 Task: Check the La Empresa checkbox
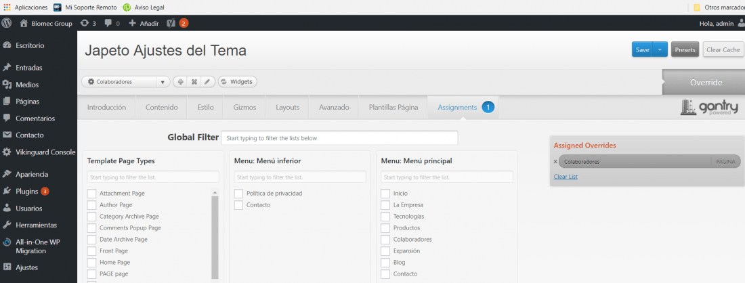(x=385, y=205)
